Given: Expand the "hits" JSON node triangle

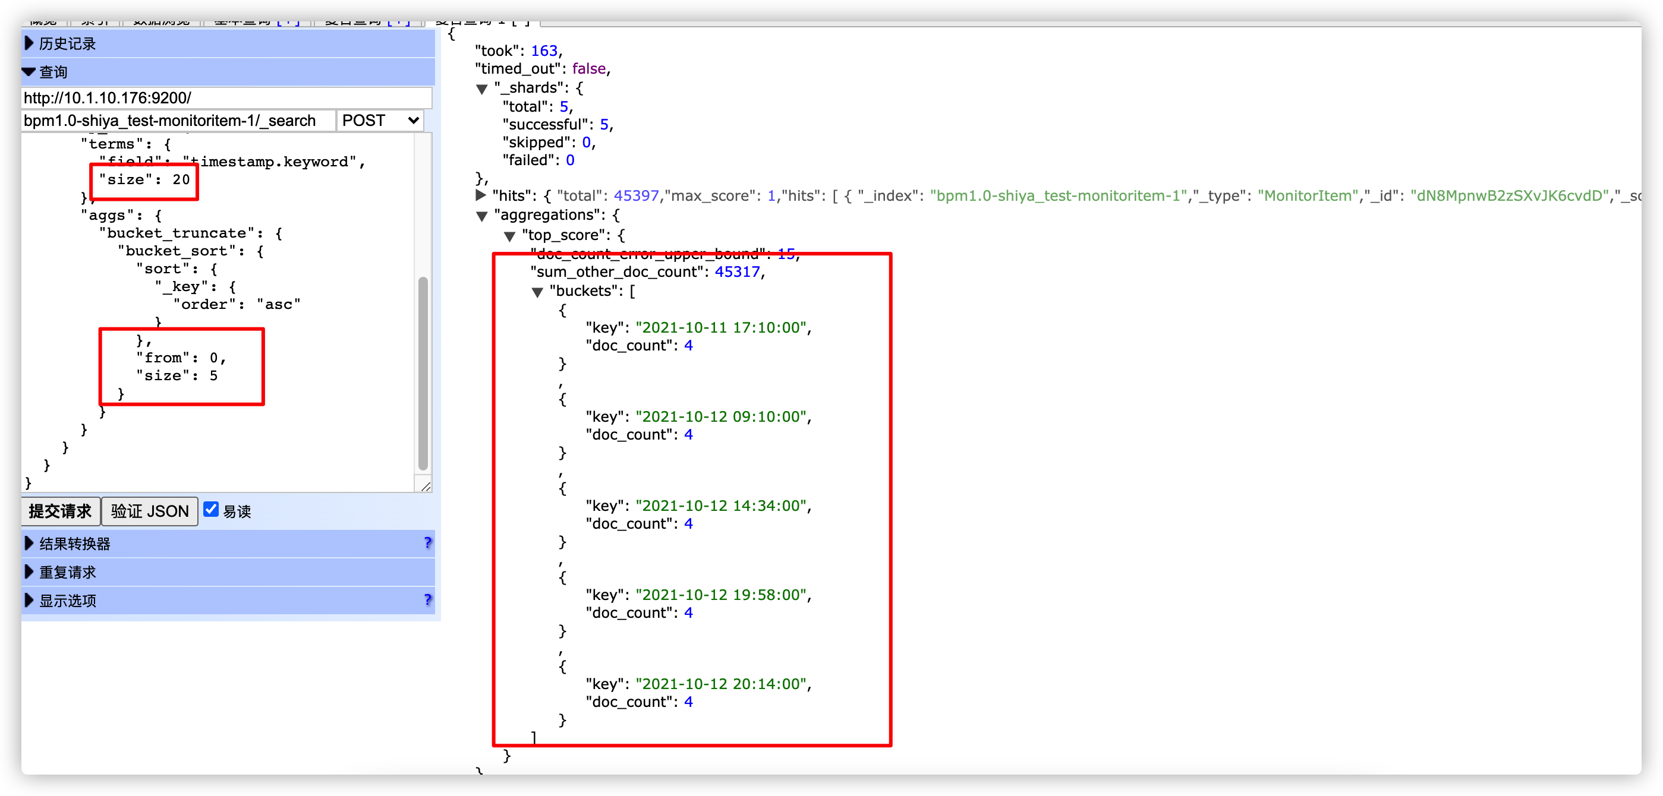Looking at the screenshot, I should coord(480,195).
